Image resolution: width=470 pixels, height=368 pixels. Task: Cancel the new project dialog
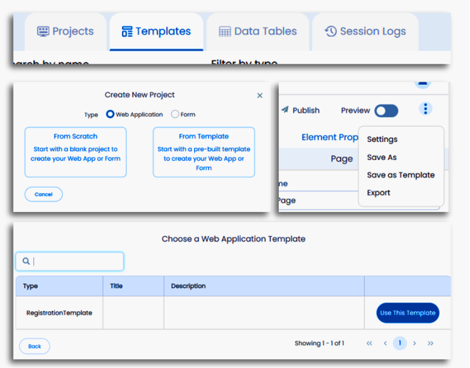click(x=44, y=195)
